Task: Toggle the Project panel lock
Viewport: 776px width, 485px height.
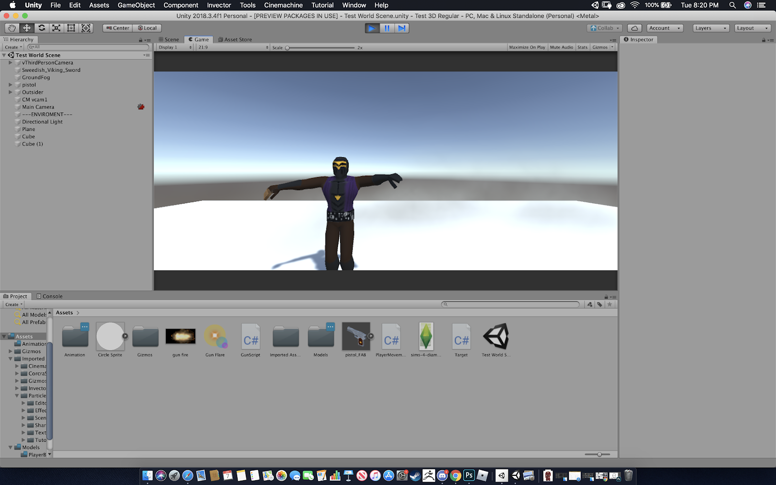Action: (x=606, y=297)
